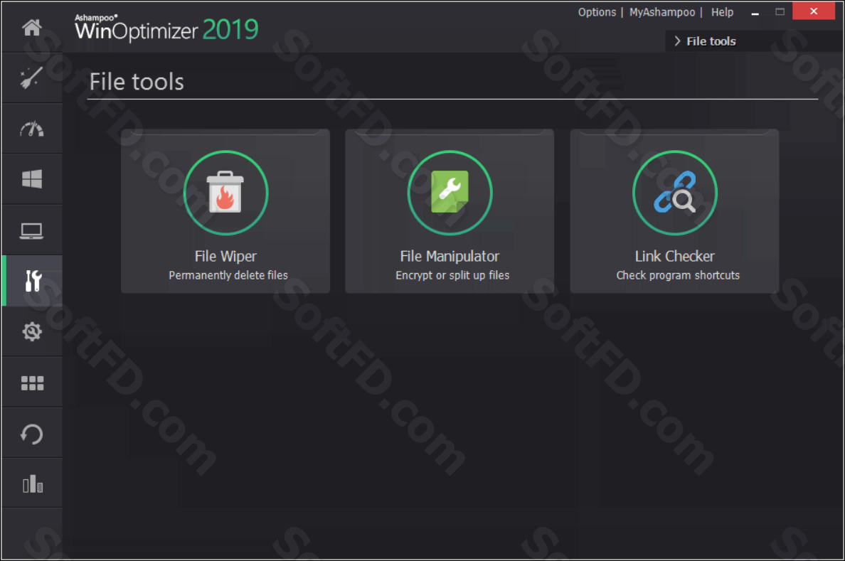The height and width of the screenshot is (561, 845).
Task: Click 'Check program shortcuts' description
Action: pyautogui.click(x=678, y=275)
